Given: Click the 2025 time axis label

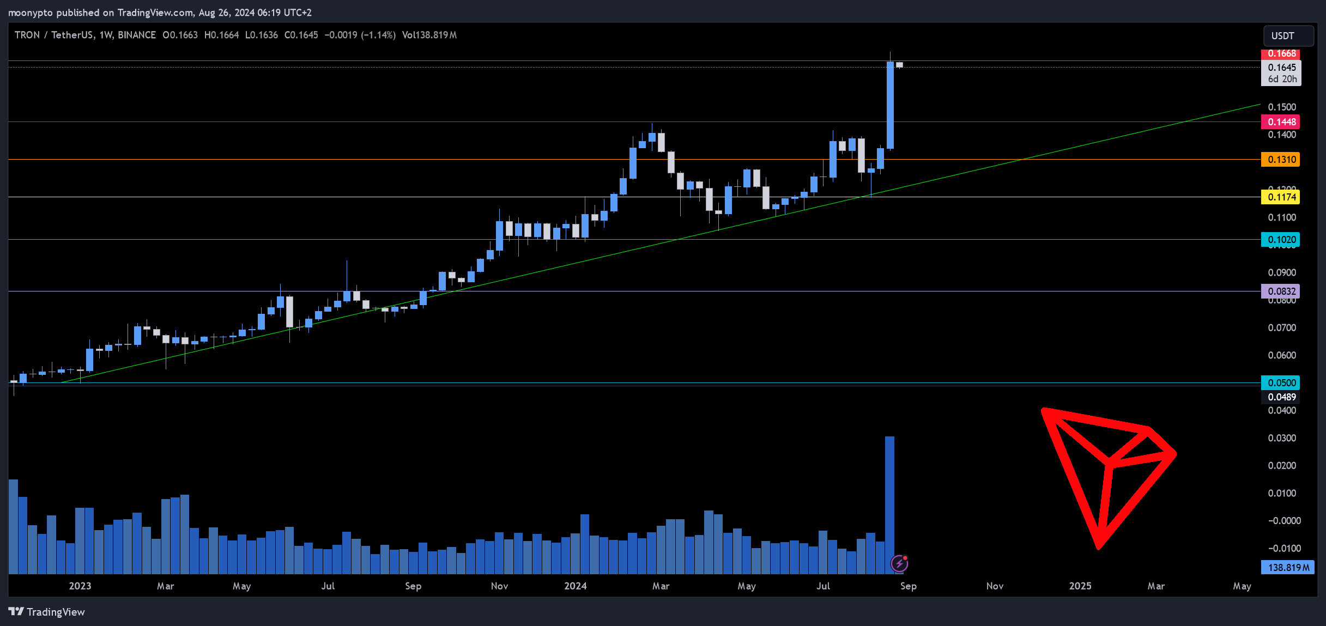Looking at the screenshot, I should tap(1080, 586).
